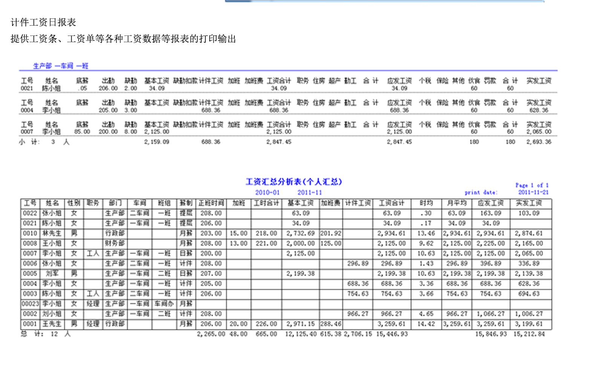Select the name cell "林先生"
The image size is (589, 375).
coord(52,233)
